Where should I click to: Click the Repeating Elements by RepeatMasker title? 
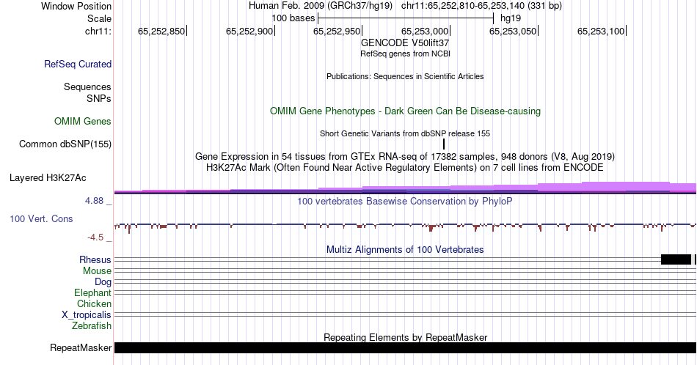pyautogui.click(x=405, y=337)
